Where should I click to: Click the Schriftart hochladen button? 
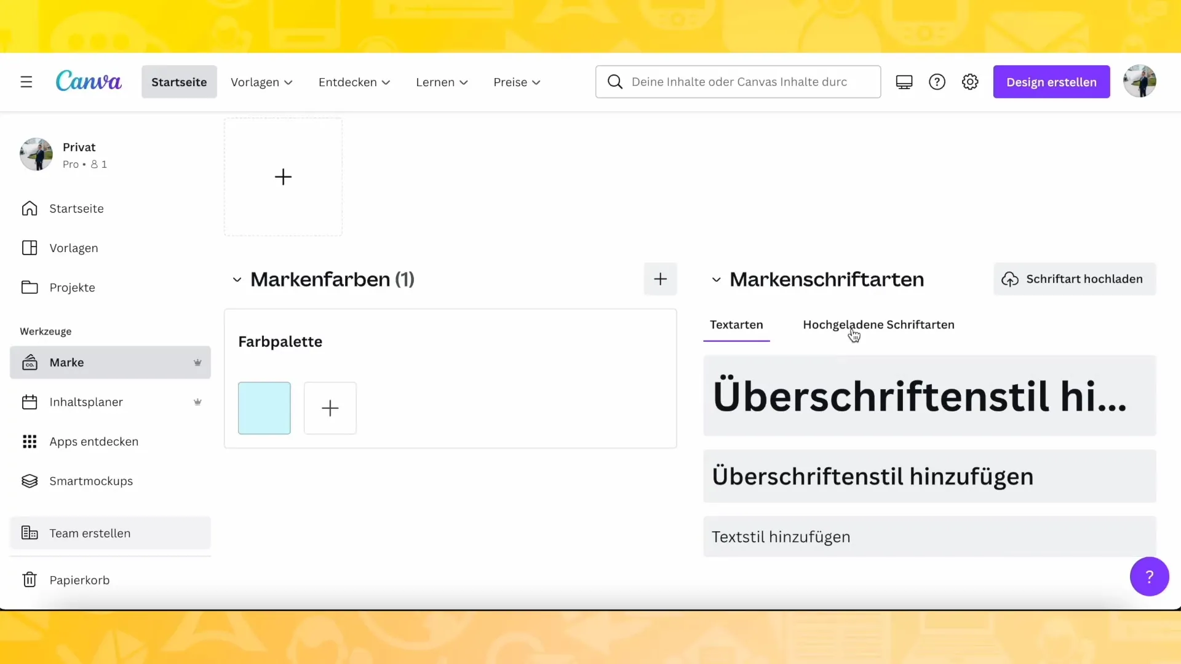(1075, 279)
